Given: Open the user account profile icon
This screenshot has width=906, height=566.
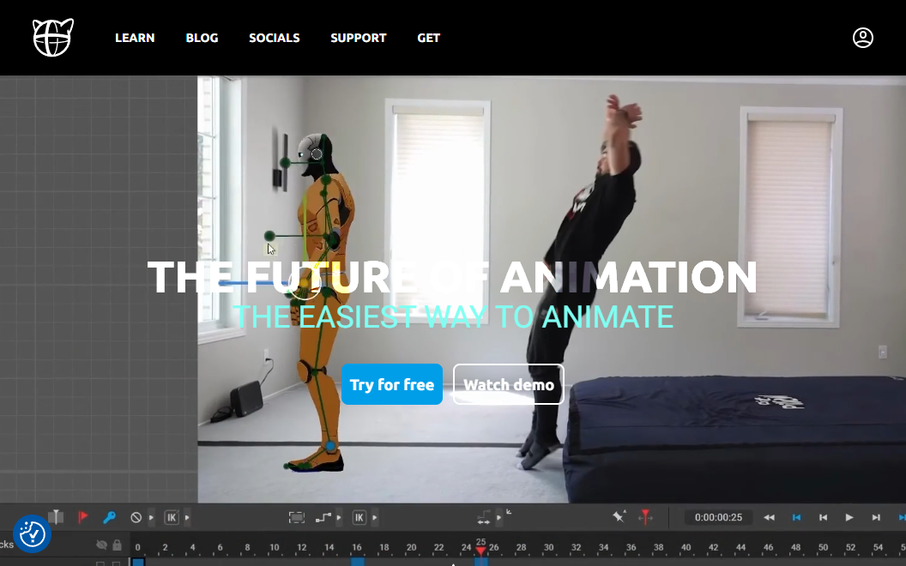Looking at the screenshot, I should [x=862, y=38].
